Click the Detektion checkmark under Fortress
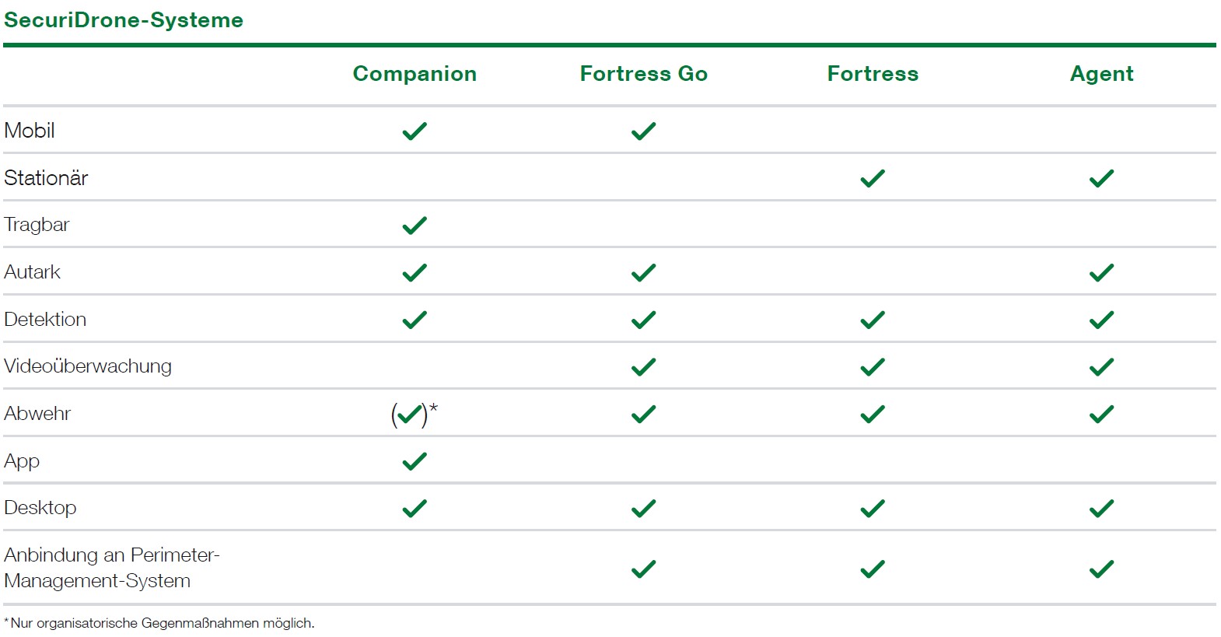 click(x=873, y=320)
